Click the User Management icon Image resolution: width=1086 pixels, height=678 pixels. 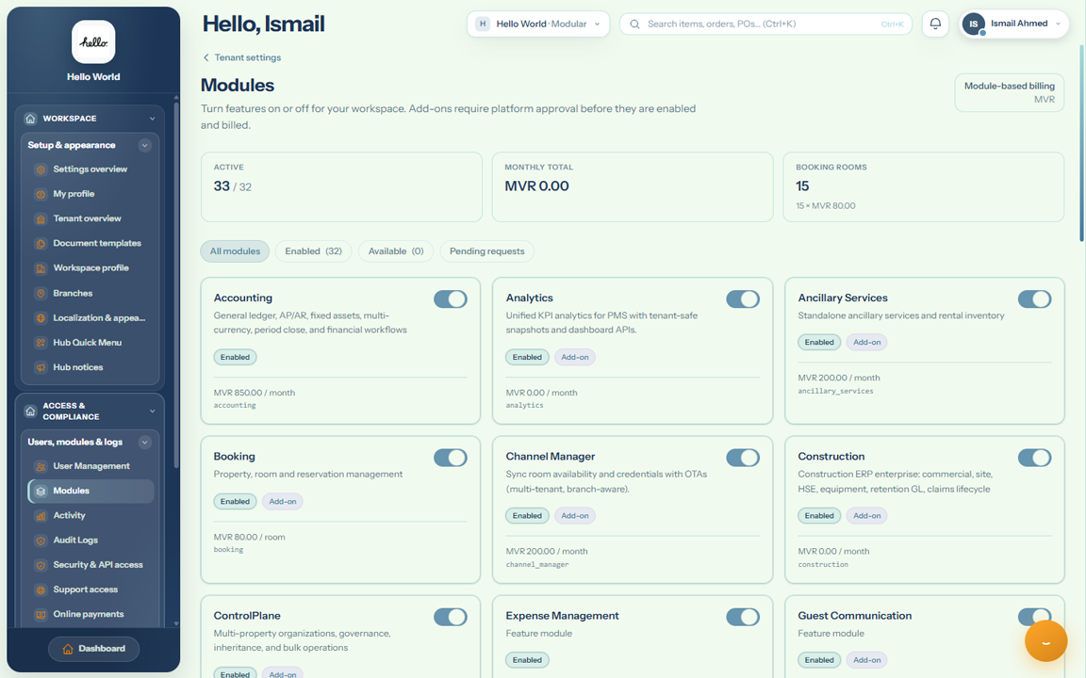[x=41, y=466]
